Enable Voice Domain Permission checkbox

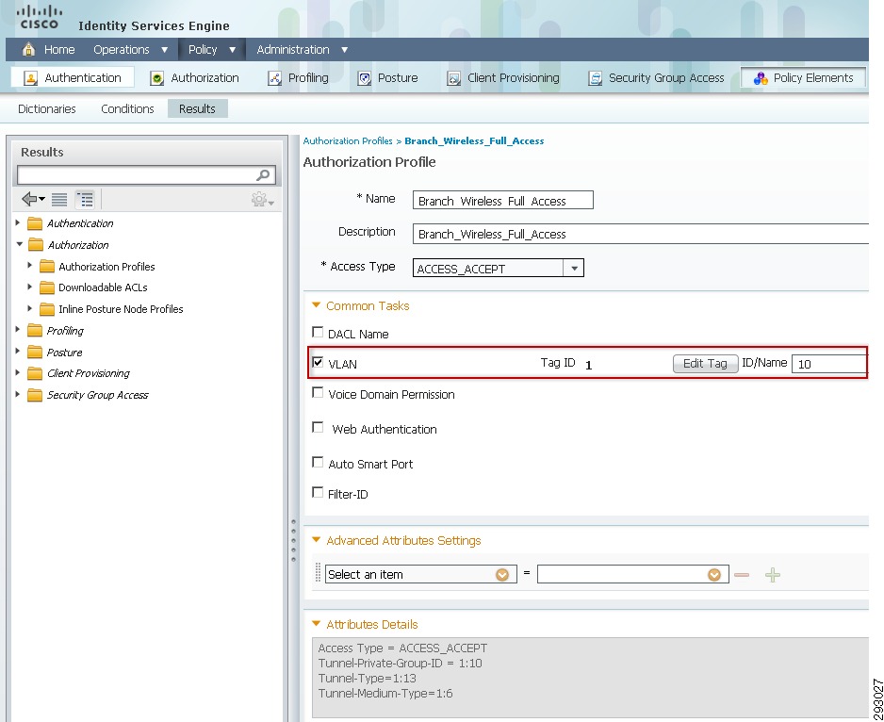(318, 393)
